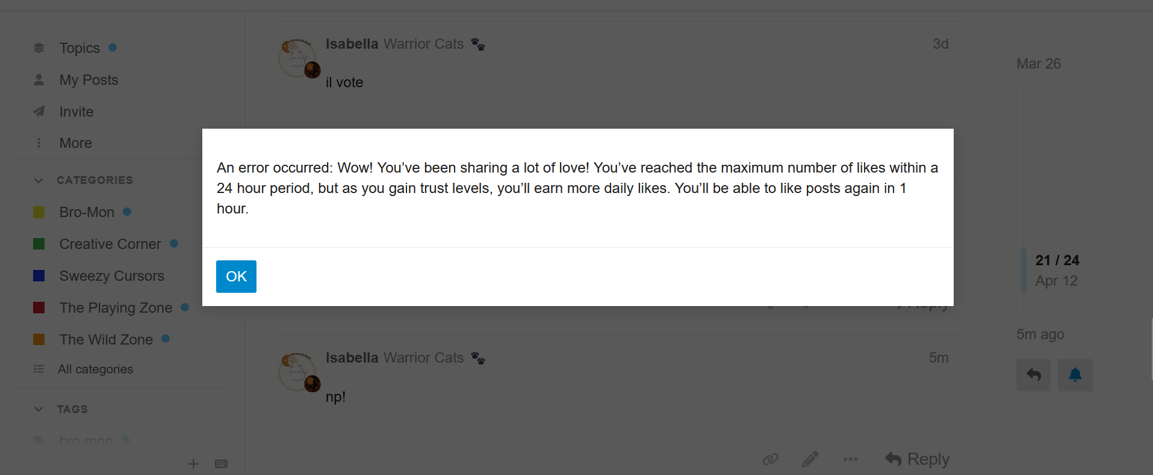Click the pencil edit icon under the post
Viewport: 1153px width, 475px height.
tap(810, 460)
